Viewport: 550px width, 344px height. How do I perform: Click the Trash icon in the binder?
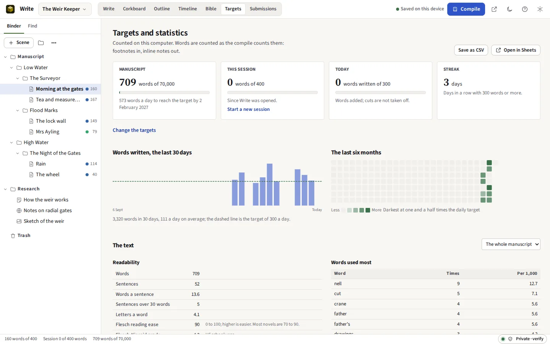[13, 236]
